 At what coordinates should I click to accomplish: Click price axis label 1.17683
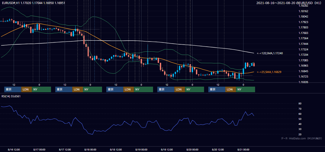(303, 33)
